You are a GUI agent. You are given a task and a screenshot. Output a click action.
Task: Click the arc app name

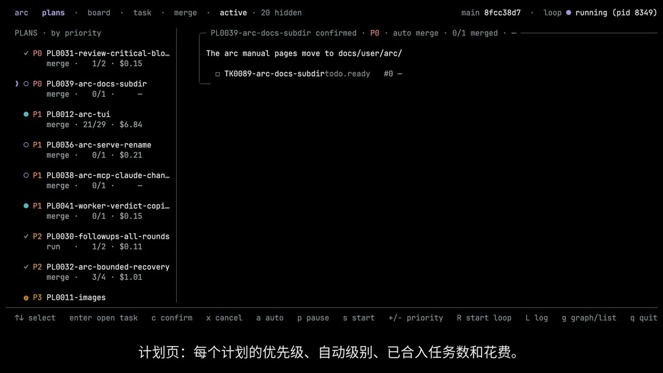tap(21, 12)
